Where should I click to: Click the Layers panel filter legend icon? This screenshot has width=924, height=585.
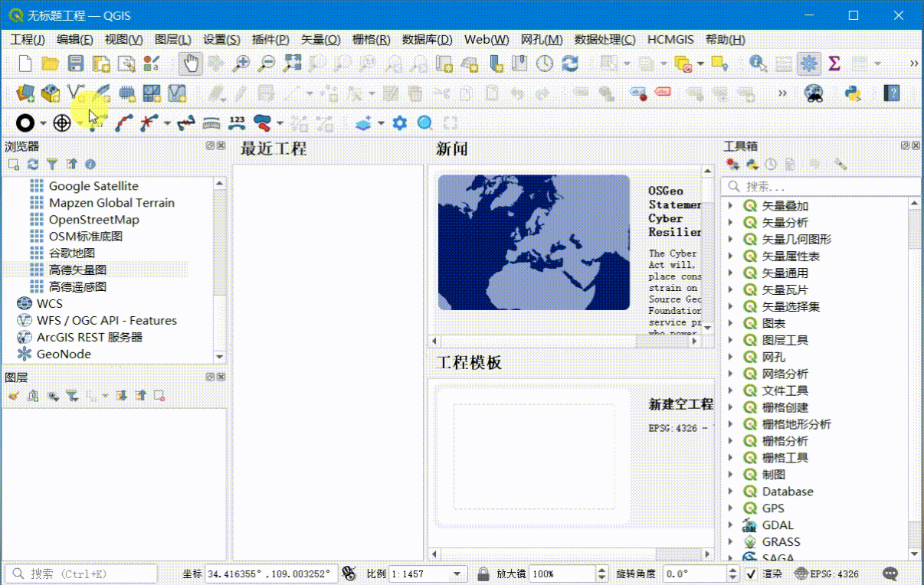tap(71, 396)
